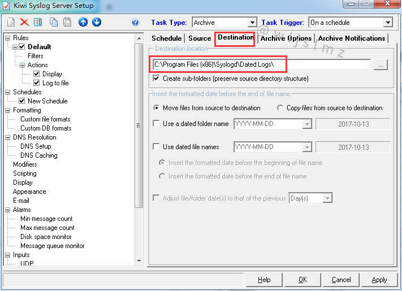
Task: Enable Use dated file names
Action: pos(156,146)
